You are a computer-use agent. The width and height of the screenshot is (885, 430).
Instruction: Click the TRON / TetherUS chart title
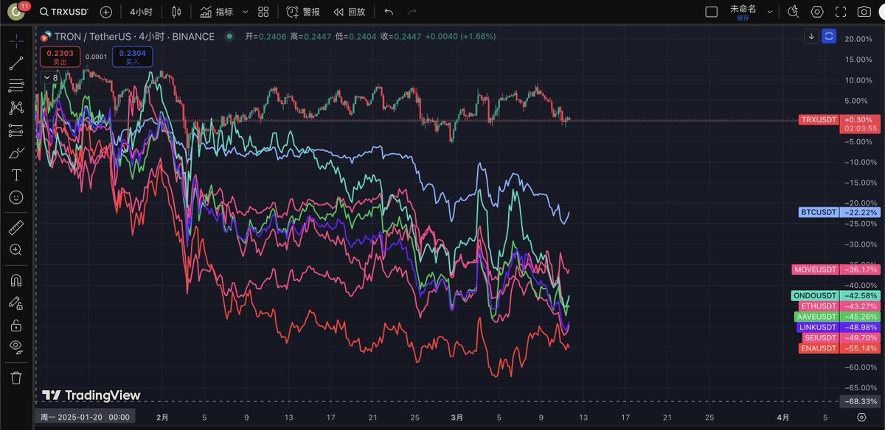click(135, 36)
